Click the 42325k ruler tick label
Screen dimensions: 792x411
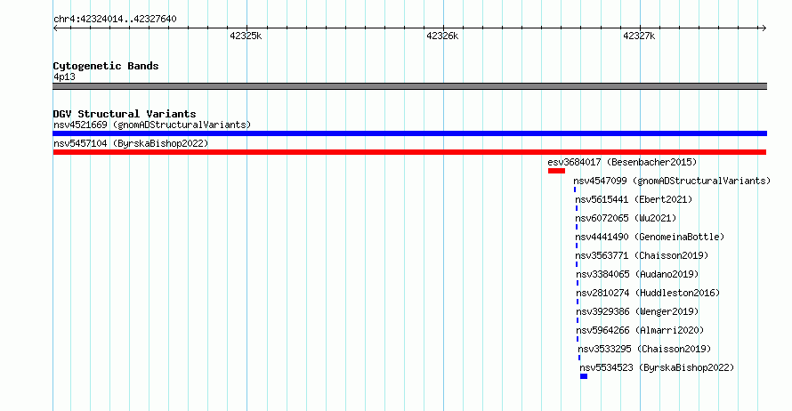point(246,36)
